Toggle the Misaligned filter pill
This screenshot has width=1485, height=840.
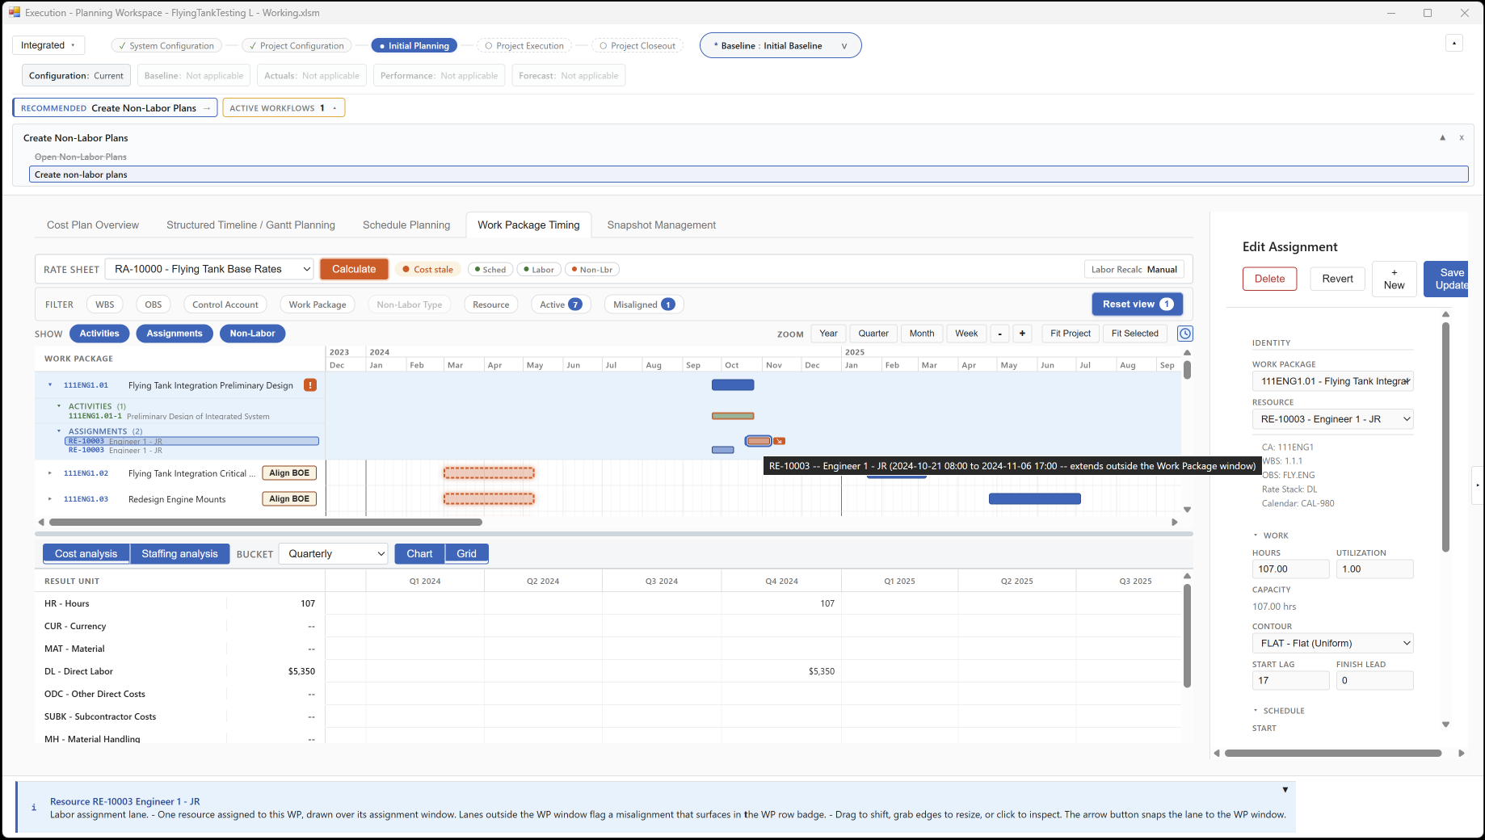point(644,304)
